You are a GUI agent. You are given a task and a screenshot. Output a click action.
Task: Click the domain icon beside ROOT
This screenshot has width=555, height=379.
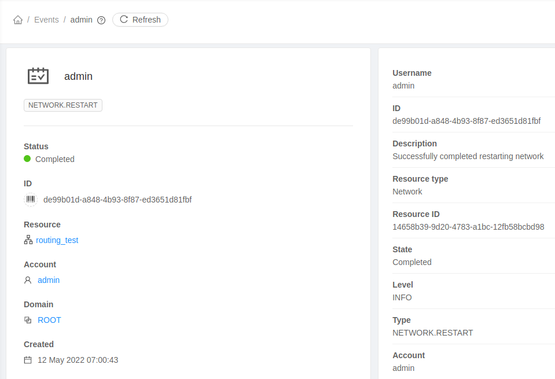click(28, 320)
